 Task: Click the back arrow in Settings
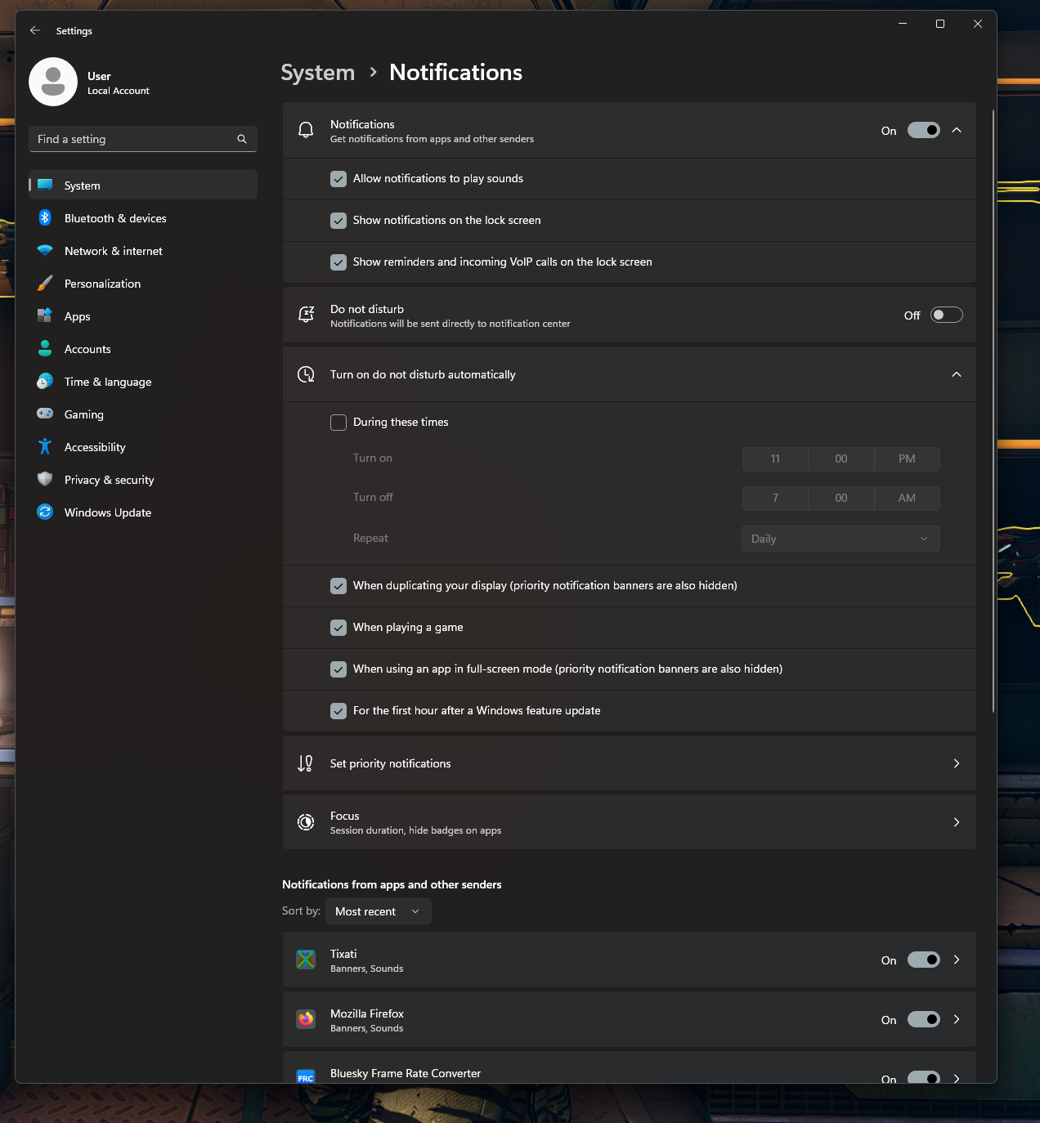click(35, 30)
